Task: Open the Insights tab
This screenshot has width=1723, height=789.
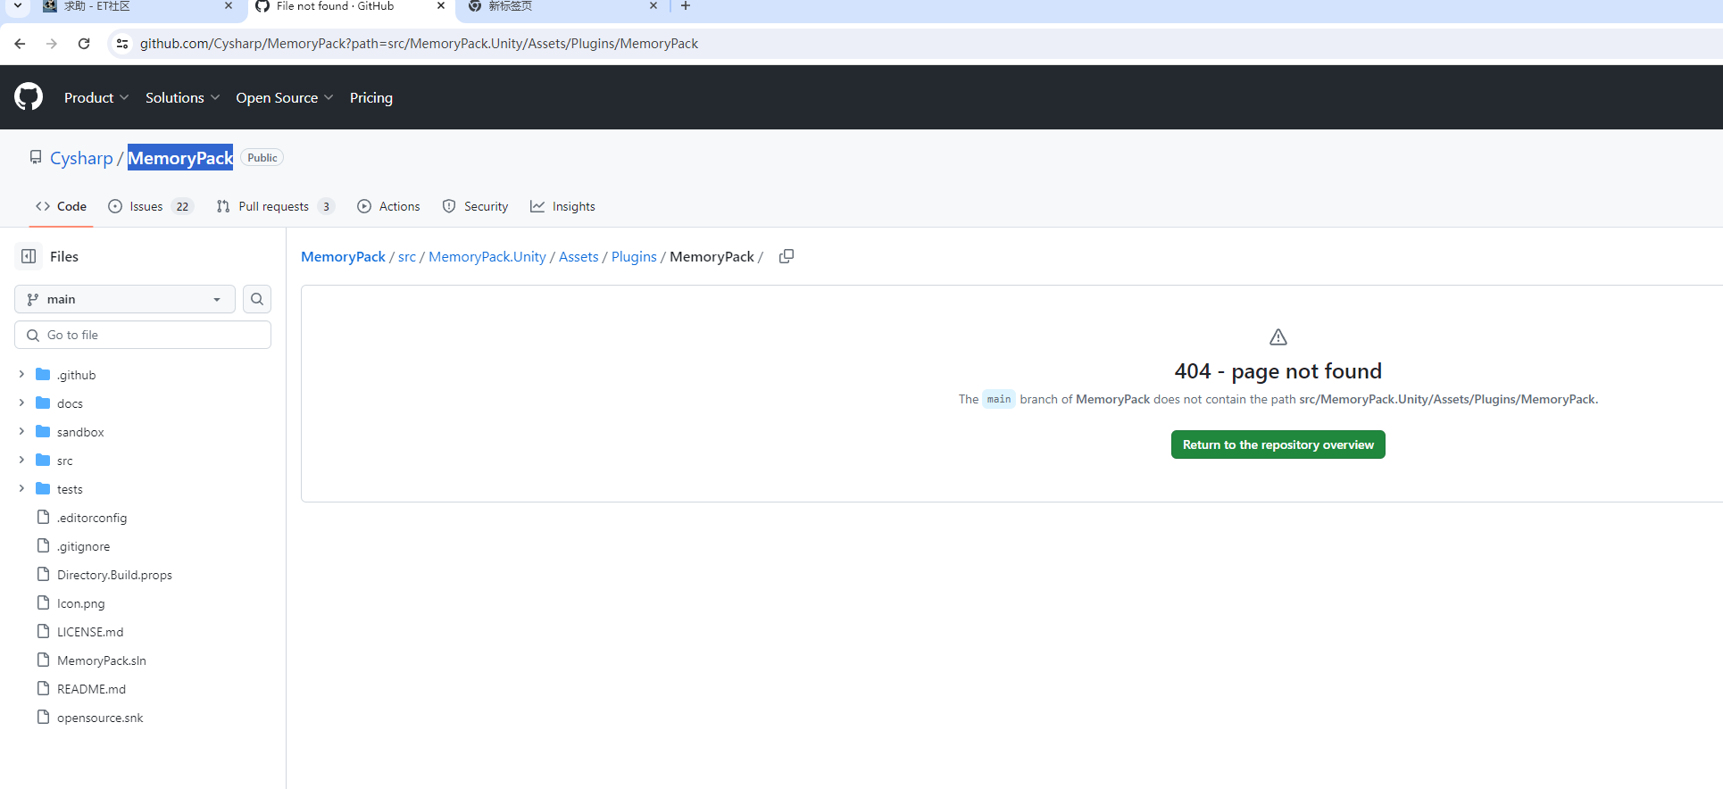Action: tap(562, 206)
